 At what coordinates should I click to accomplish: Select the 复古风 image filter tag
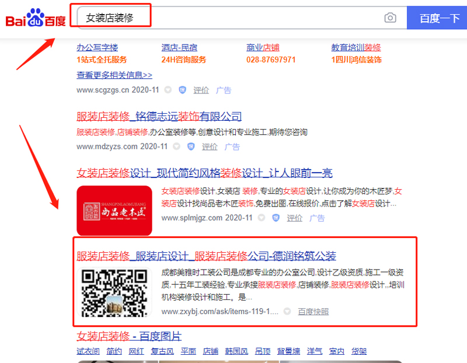point(162,351)
